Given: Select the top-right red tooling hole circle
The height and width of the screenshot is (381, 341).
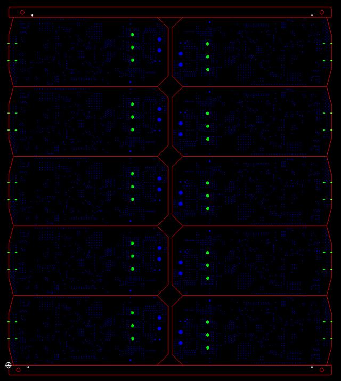Looking at the screenshot, I should pyautogui.click(x=321, y=12).
